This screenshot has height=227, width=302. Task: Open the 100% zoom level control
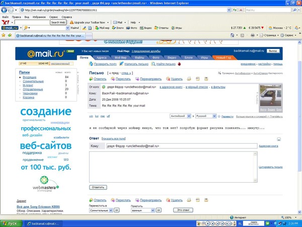pos(288,217)
